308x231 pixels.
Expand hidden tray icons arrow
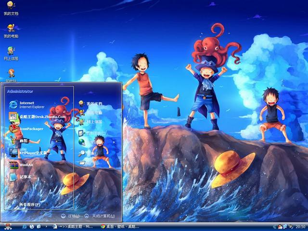tap(275, 227)
